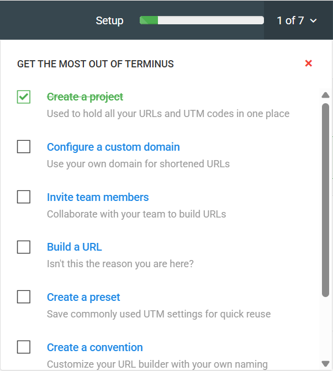Follow the Build a URL link

tap(75, 247)
